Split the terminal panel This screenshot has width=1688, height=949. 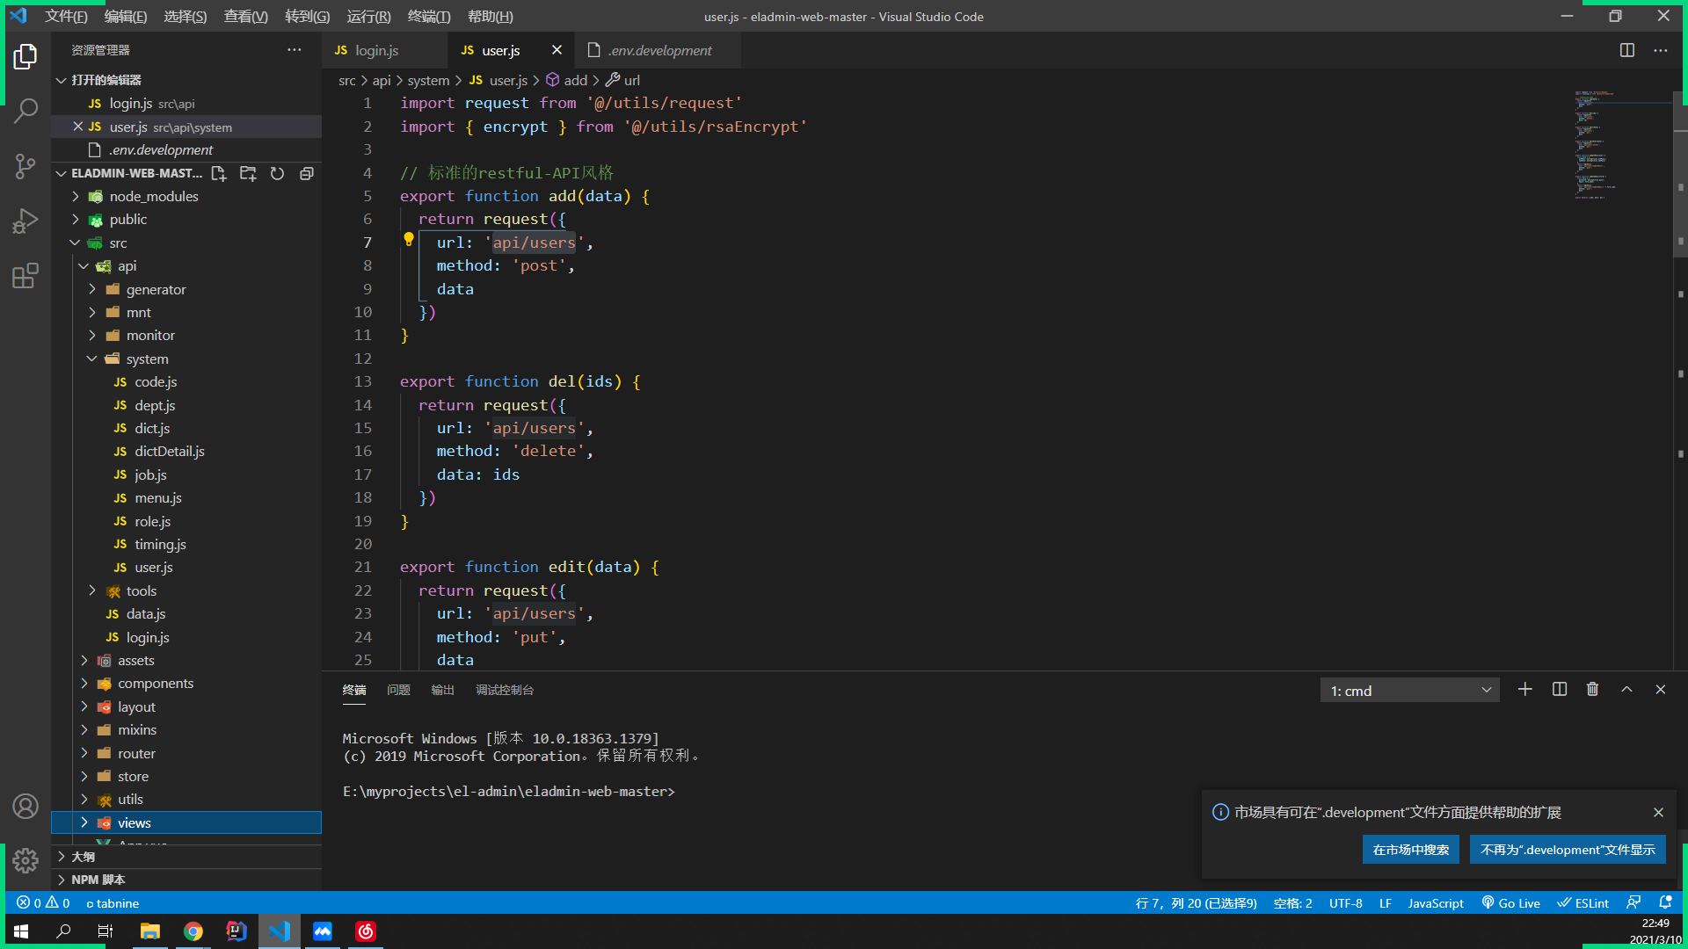[1560, 690]
